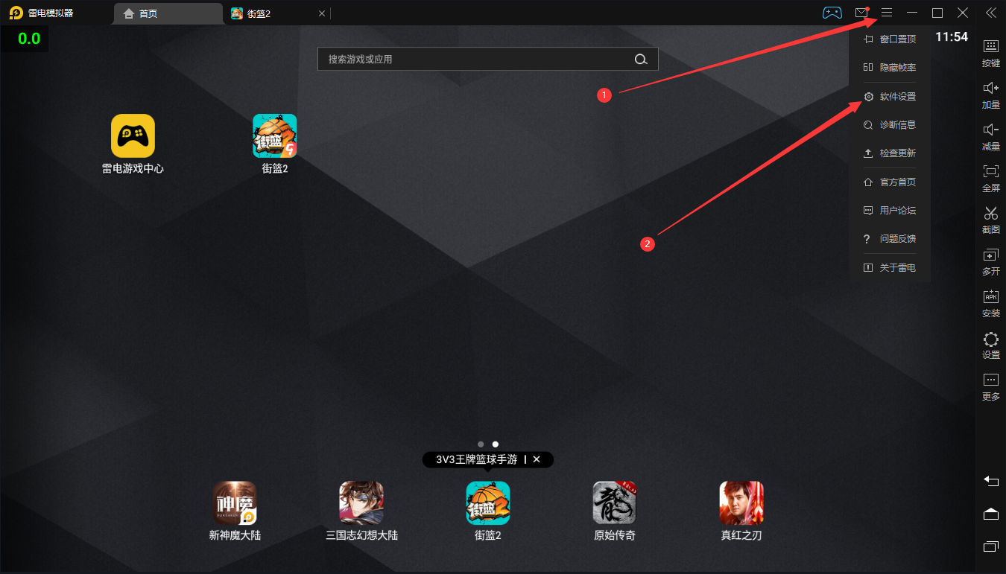Open 三国志幻想大陆 game icon
Image resolution: width=1006 pixels, height=574 pixels.
coord(361,503)
